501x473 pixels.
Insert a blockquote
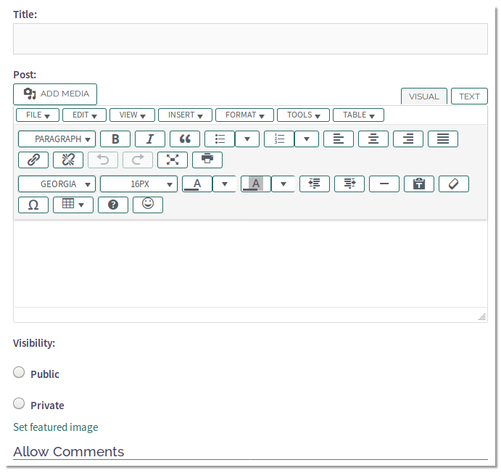click(184, 139)
